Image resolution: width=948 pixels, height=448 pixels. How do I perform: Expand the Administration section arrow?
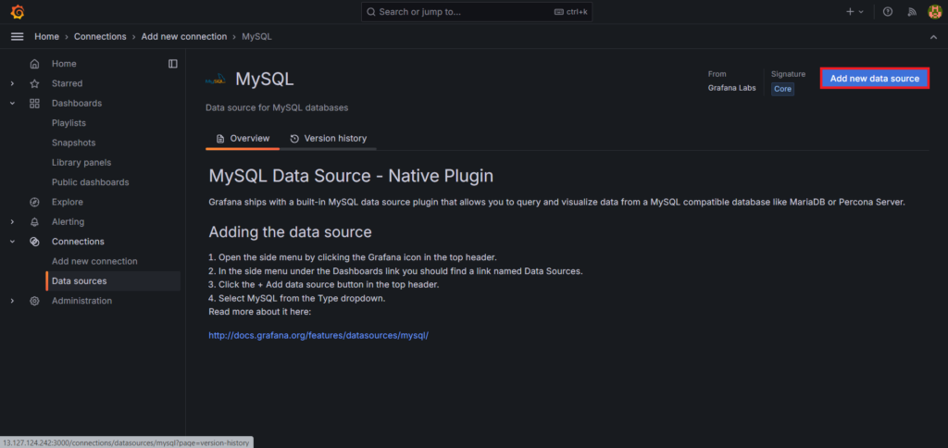click(x=12, y=301)
